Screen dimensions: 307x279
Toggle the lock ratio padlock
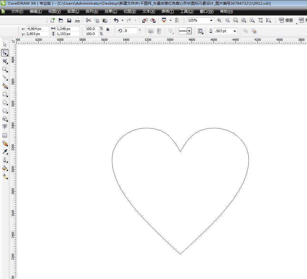pyautogui.click(x=108, y=29)
